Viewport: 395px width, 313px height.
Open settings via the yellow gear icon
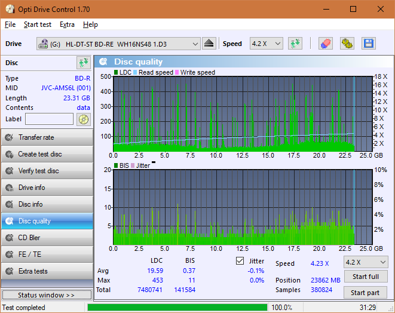[x=347, y=44]
